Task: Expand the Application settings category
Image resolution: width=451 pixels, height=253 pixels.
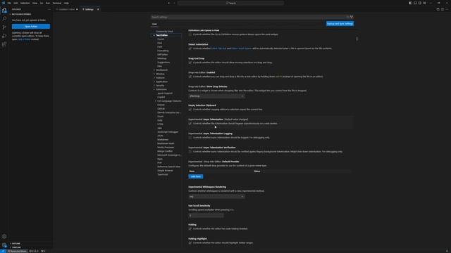Action: coord(154,82)
